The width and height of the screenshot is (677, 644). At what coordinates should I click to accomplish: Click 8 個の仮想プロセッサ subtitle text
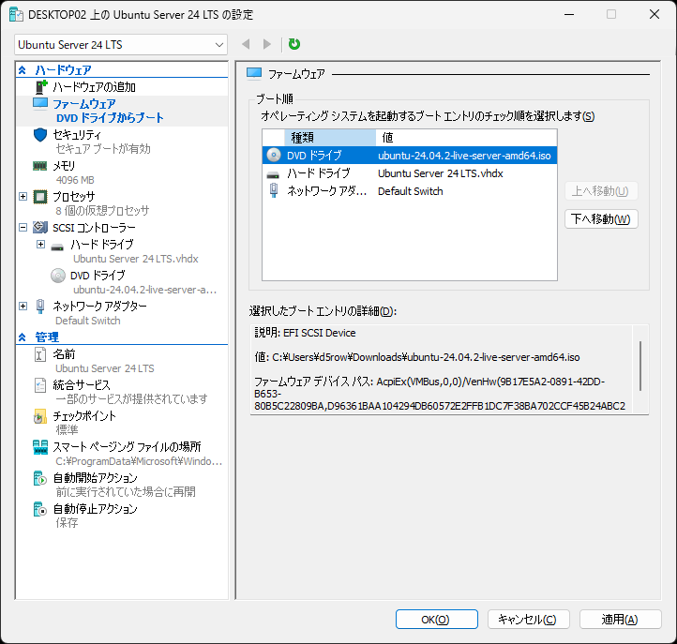(102, 211)
